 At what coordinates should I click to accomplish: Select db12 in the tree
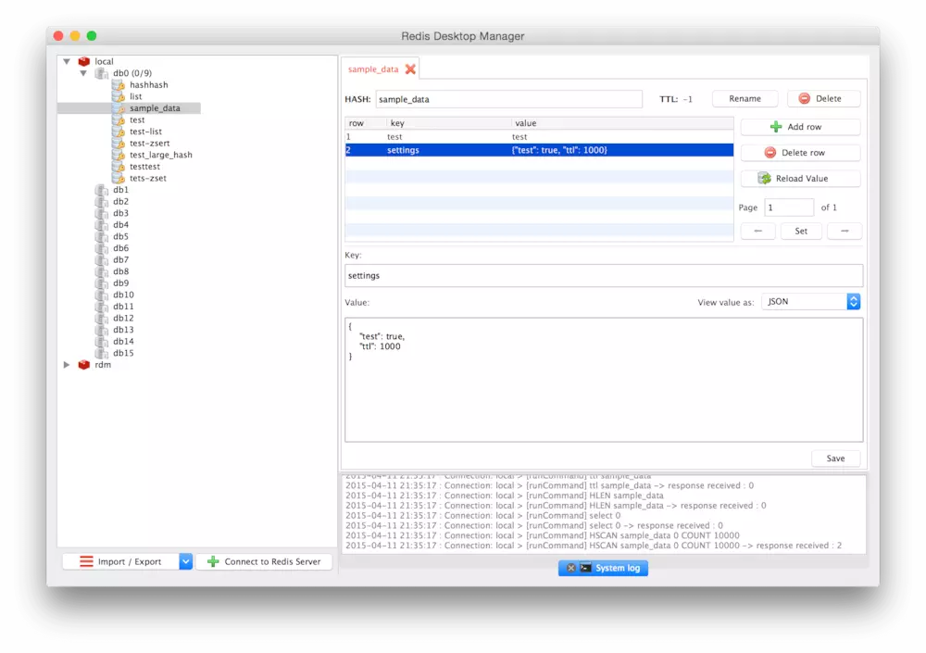[123, 318]
